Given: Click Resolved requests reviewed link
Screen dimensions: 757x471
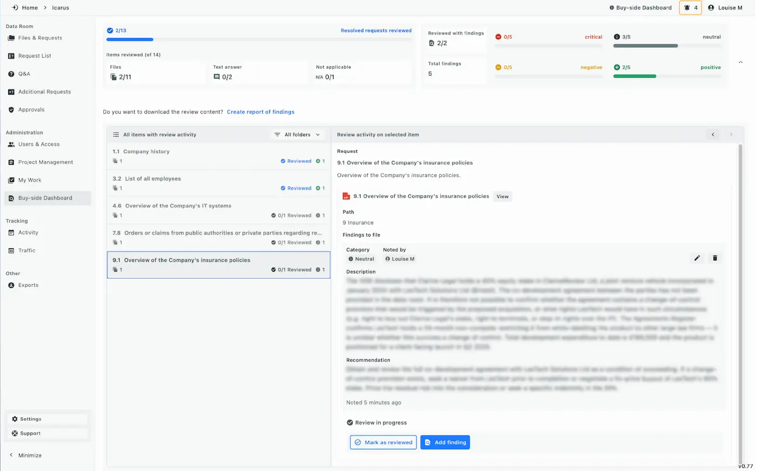Looking at the screenshot, I should click(376, 31).
